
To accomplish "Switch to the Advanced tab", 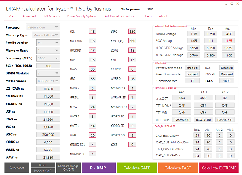I will [29, 16].
